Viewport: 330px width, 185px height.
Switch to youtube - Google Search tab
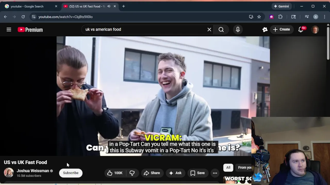tap(30, 6)
